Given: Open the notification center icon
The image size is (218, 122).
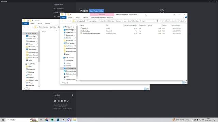Looking at the screenshot, I should (x=214, y=120).
